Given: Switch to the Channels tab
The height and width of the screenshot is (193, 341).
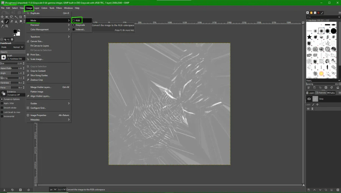Looking at the screenshot, I should (321, 93).
